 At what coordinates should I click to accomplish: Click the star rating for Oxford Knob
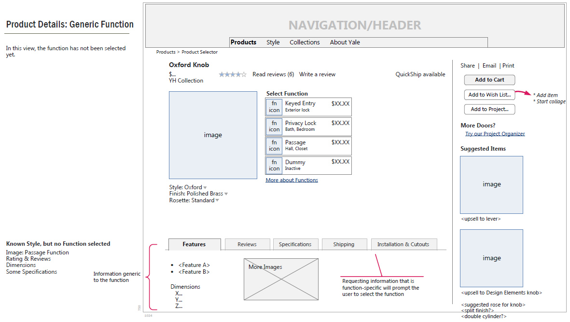pyautogui.click(x=233, y=74)
